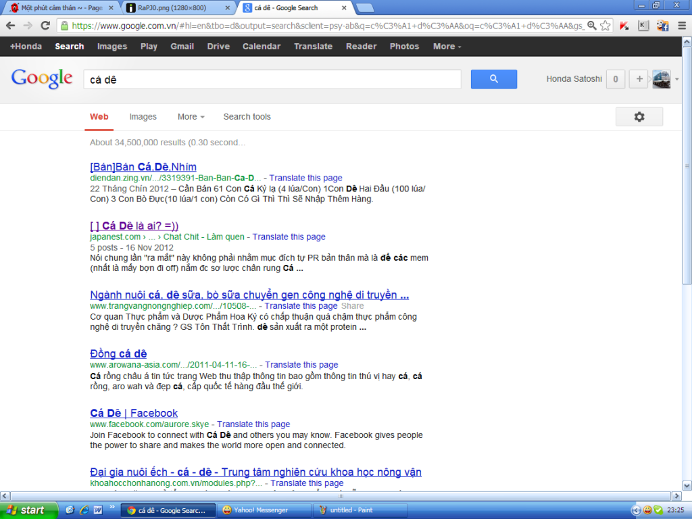Viewport: 692px width, 519px height.
Task: Click the Google logo
Action: [42, 78]
